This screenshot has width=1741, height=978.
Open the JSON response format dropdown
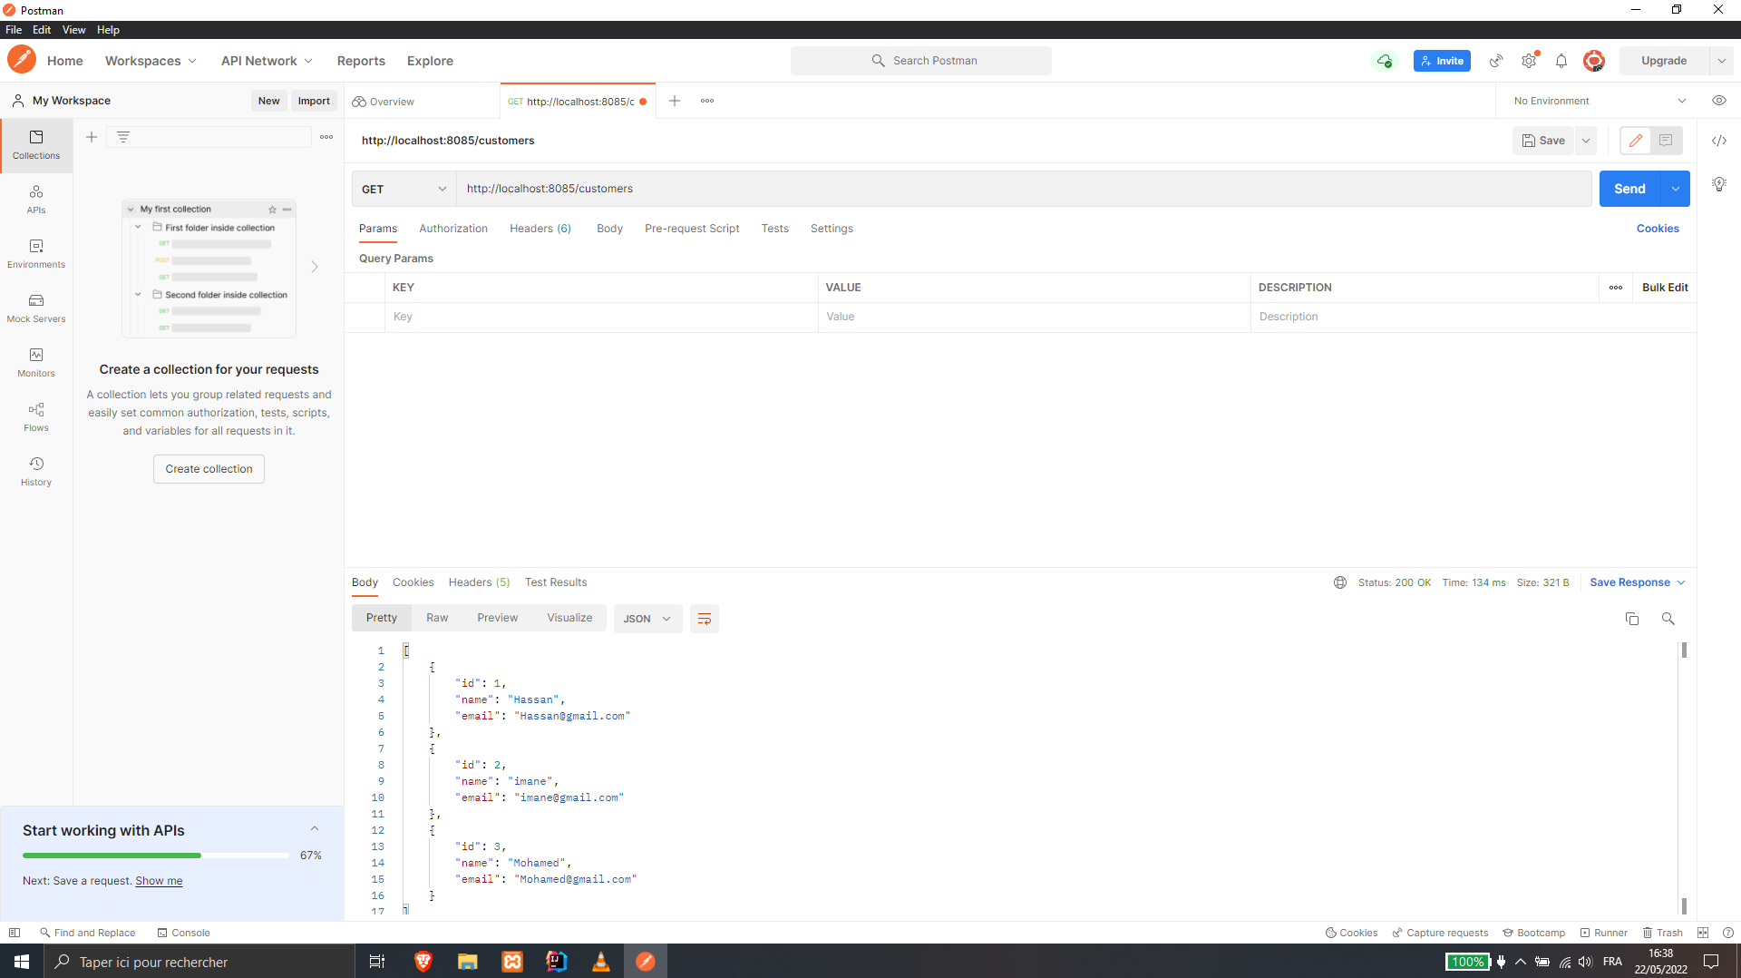point(647,618)
